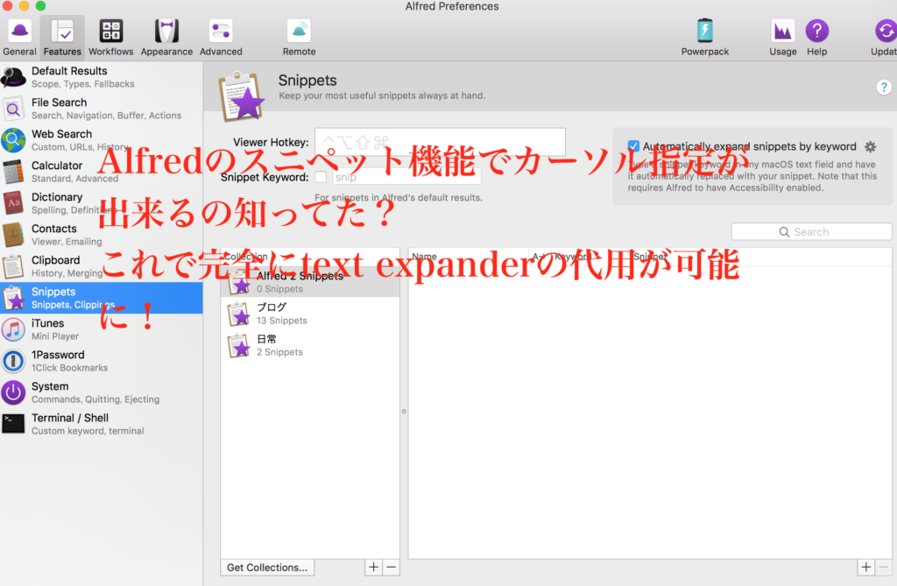This screenshot has height=586, width=897.
Task: Open iTunes Mini Player settings
Action: tap(102, 329)
